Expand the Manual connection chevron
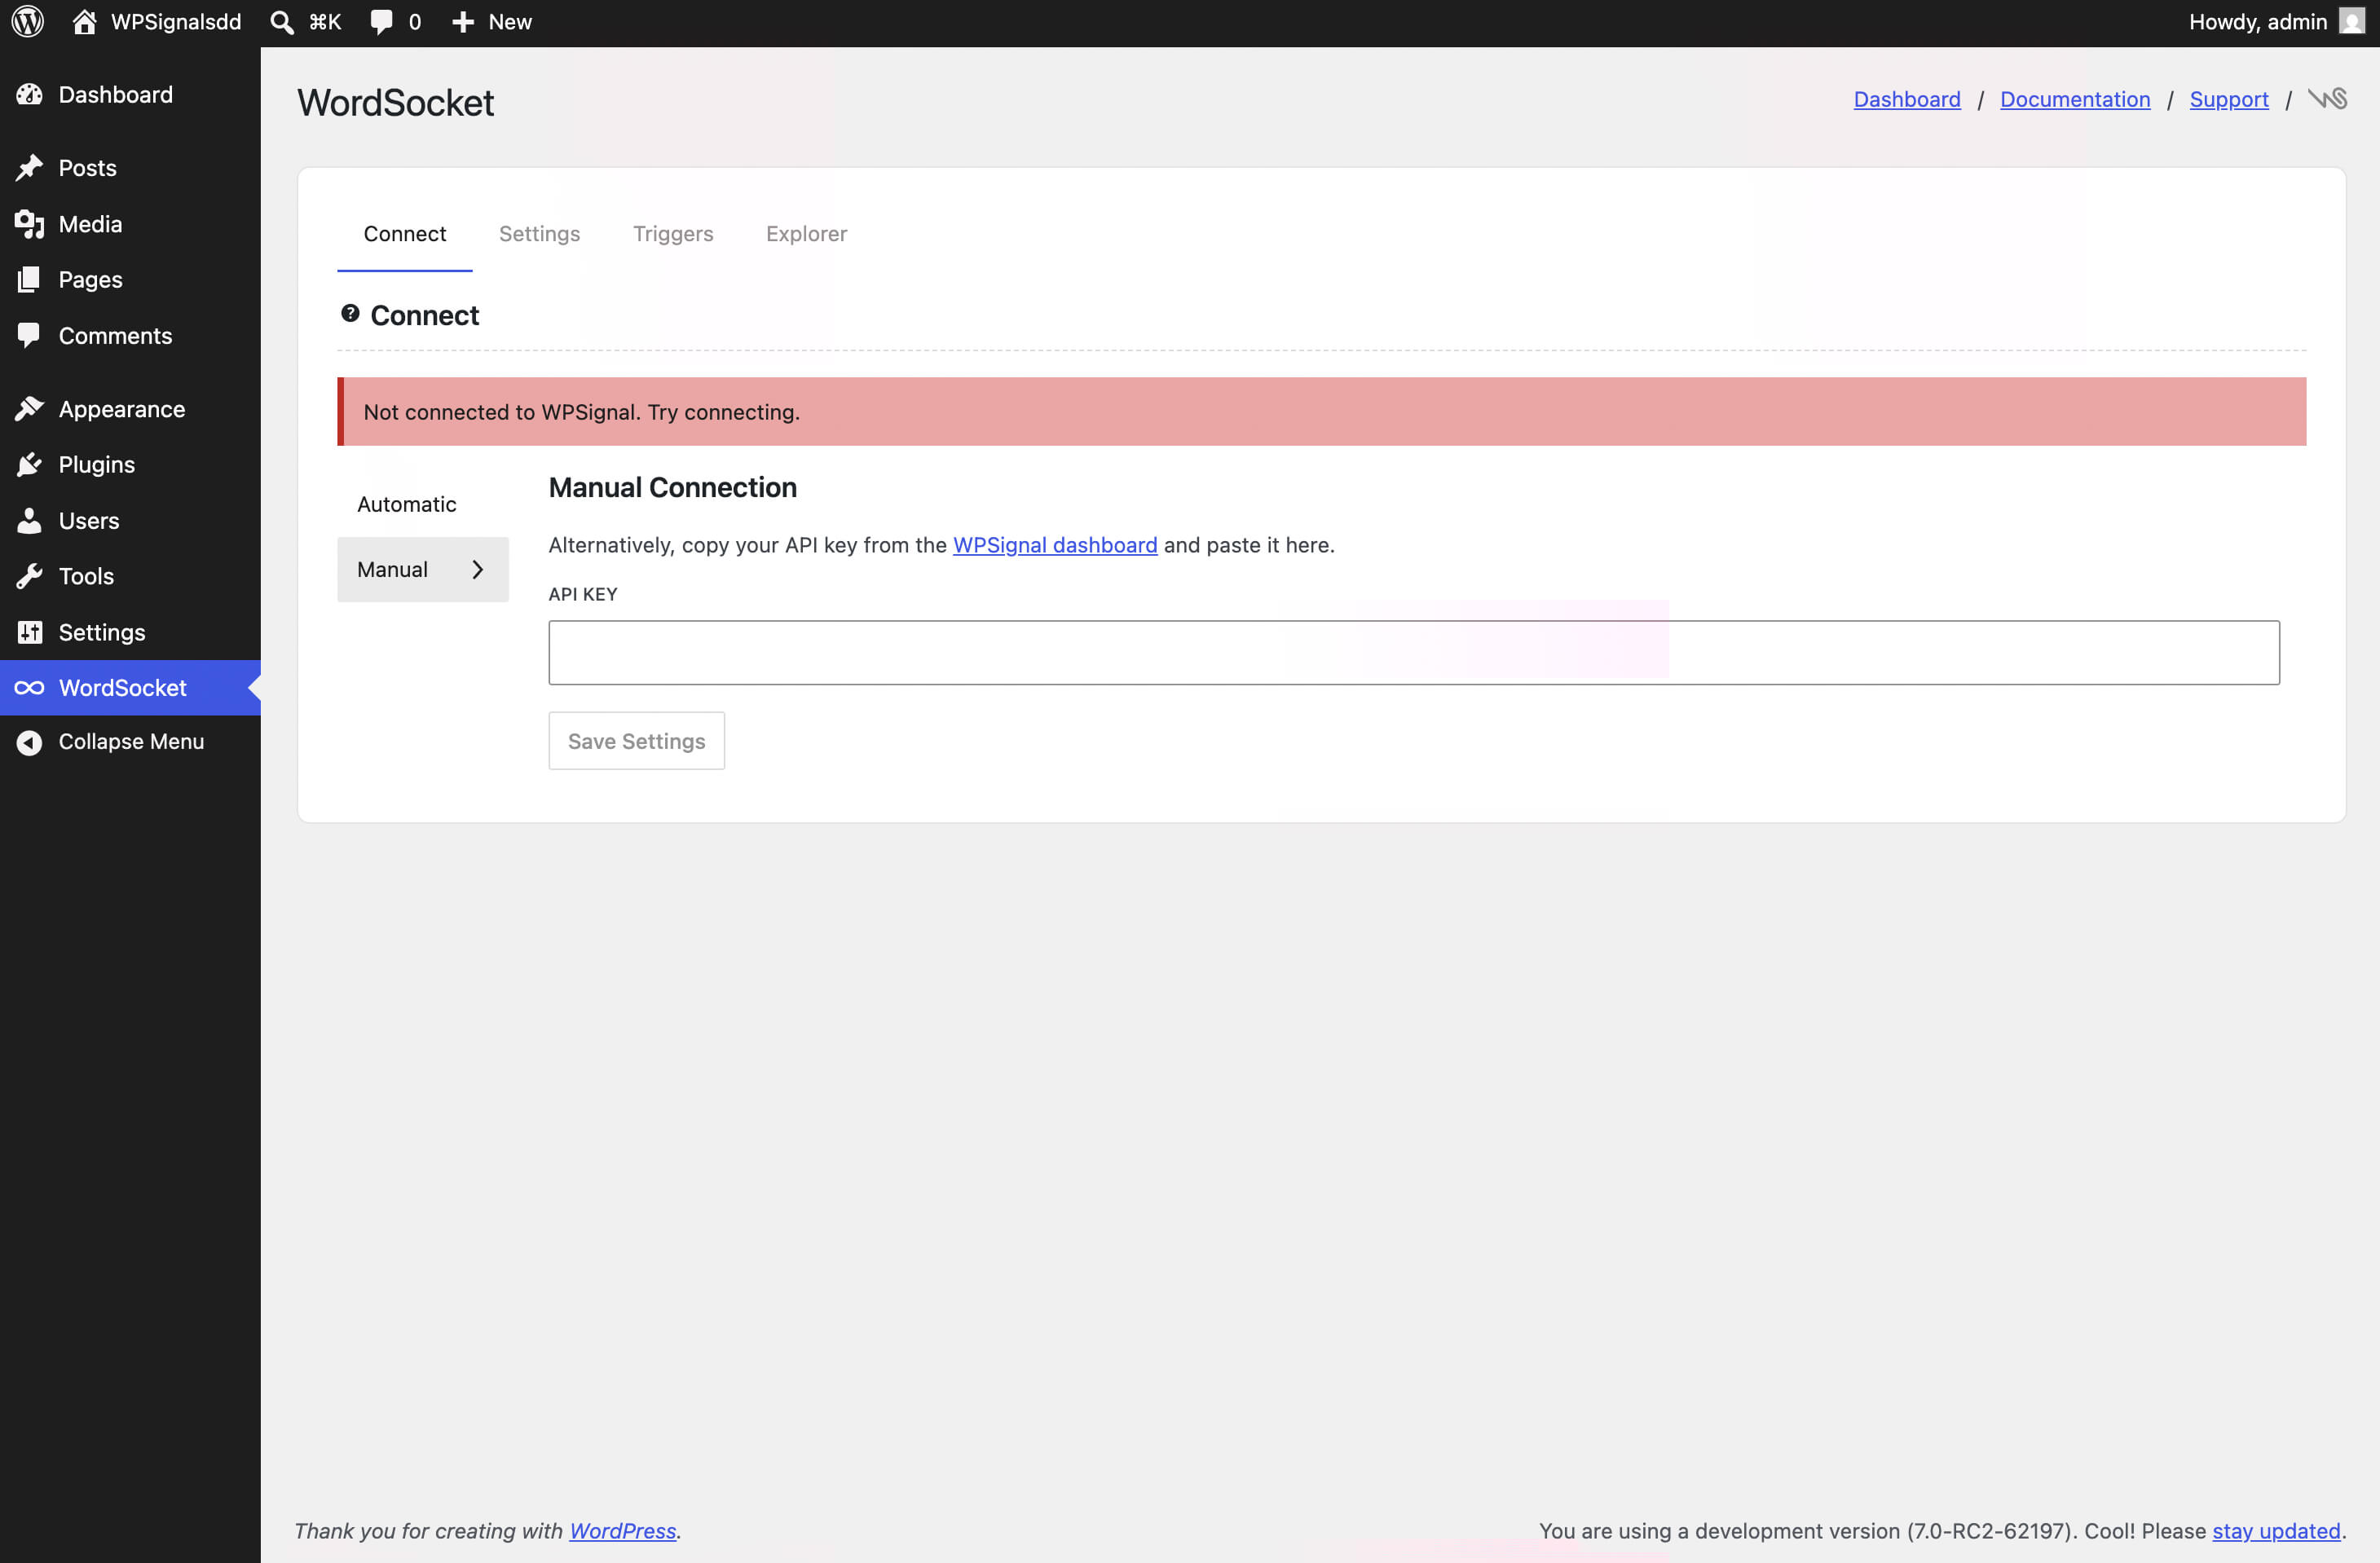The width and height of the screenshot is (2380, 1563). click(x=477, y=569)
